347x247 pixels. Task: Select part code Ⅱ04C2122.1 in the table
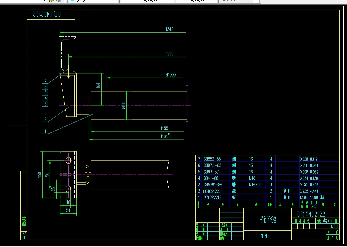(212, 191)
